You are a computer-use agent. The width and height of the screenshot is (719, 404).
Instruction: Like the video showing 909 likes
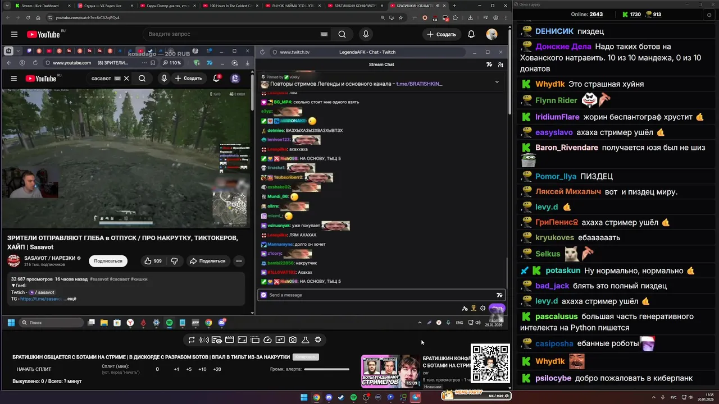(153, 261)
